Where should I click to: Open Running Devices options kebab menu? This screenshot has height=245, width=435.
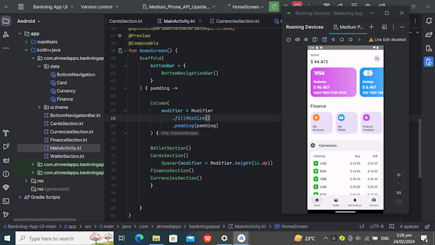click(393, 27)
